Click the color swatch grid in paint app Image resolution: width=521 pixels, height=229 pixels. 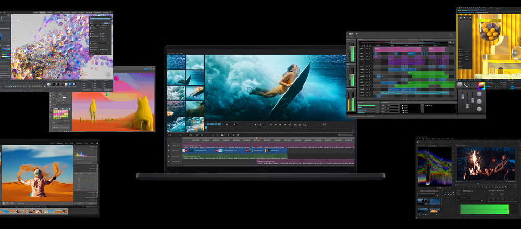[61, 115]
